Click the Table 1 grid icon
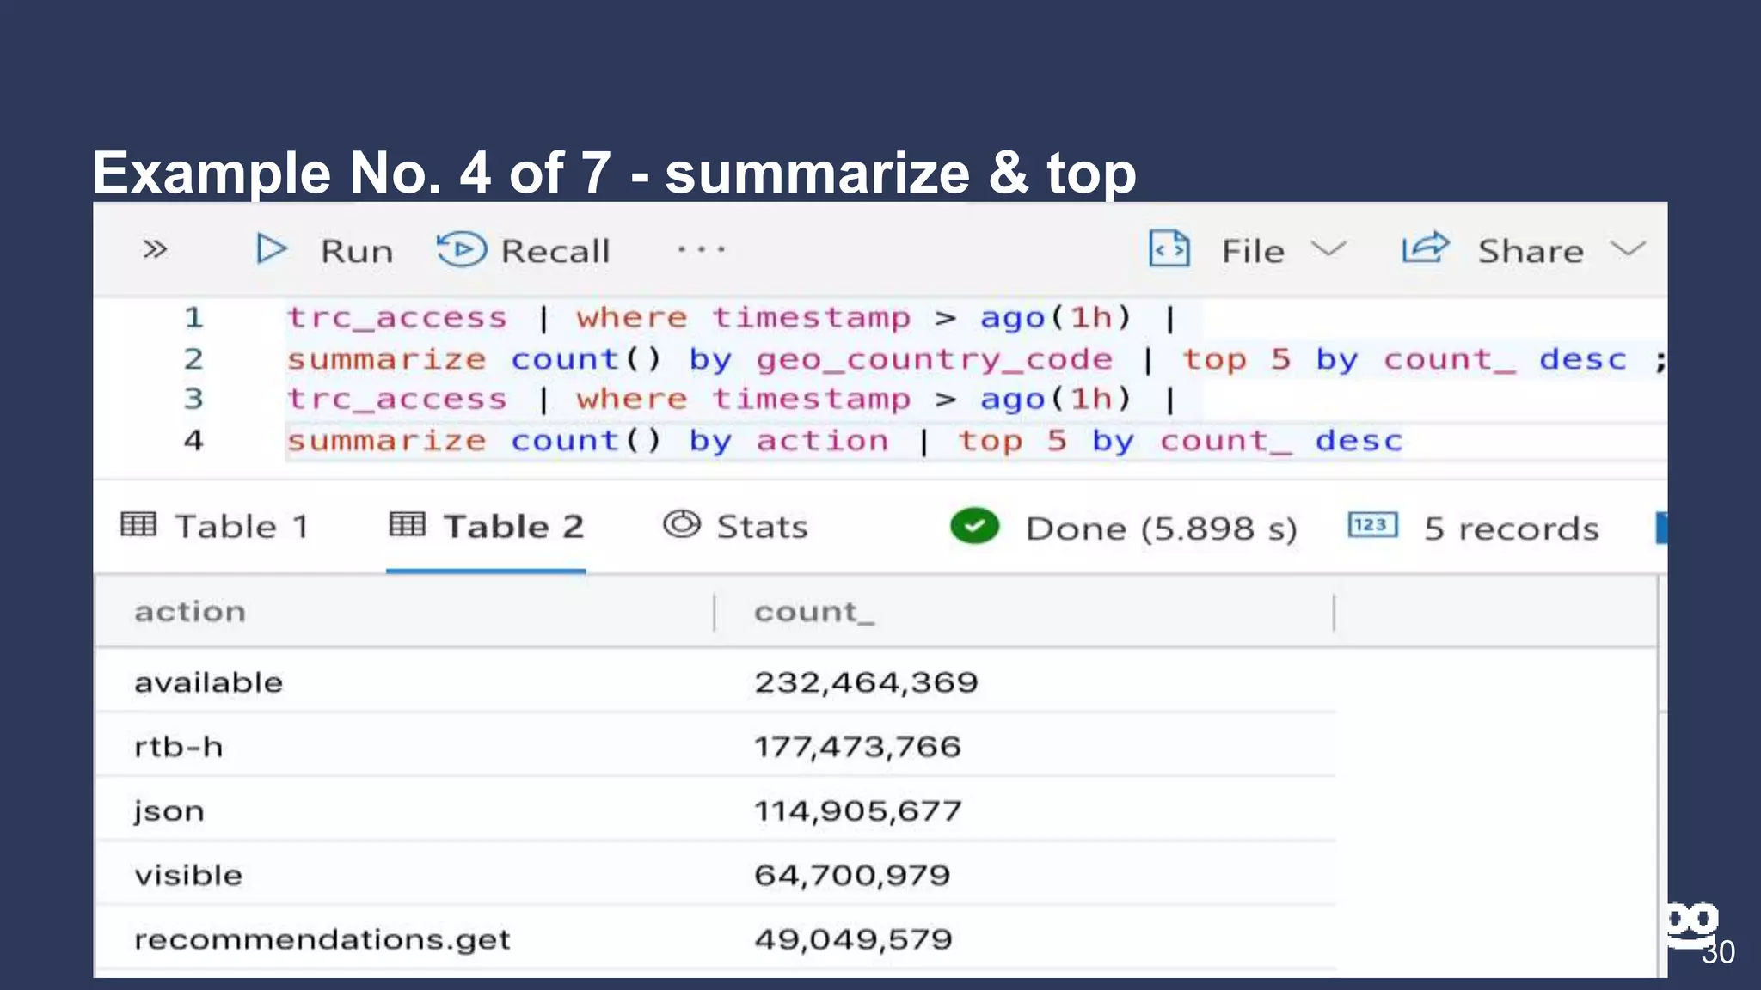Image resolution: width=1761 pixels, height=990 pixels. [x=138, y=523]
